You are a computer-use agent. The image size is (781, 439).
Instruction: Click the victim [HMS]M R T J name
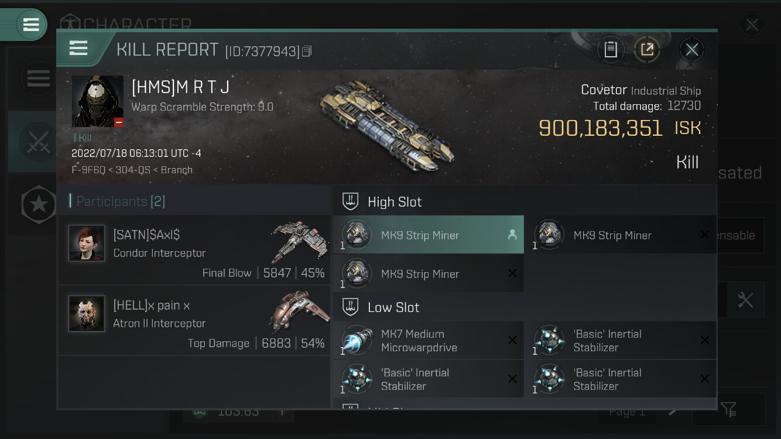pyautogui.click(x=180, y=87)
